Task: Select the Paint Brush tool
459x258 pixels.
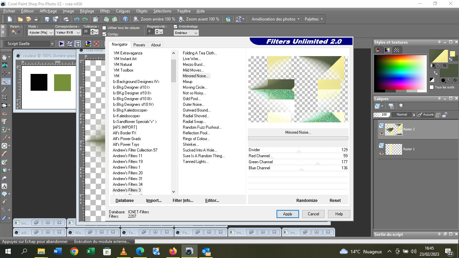Action: pos(4,138)
